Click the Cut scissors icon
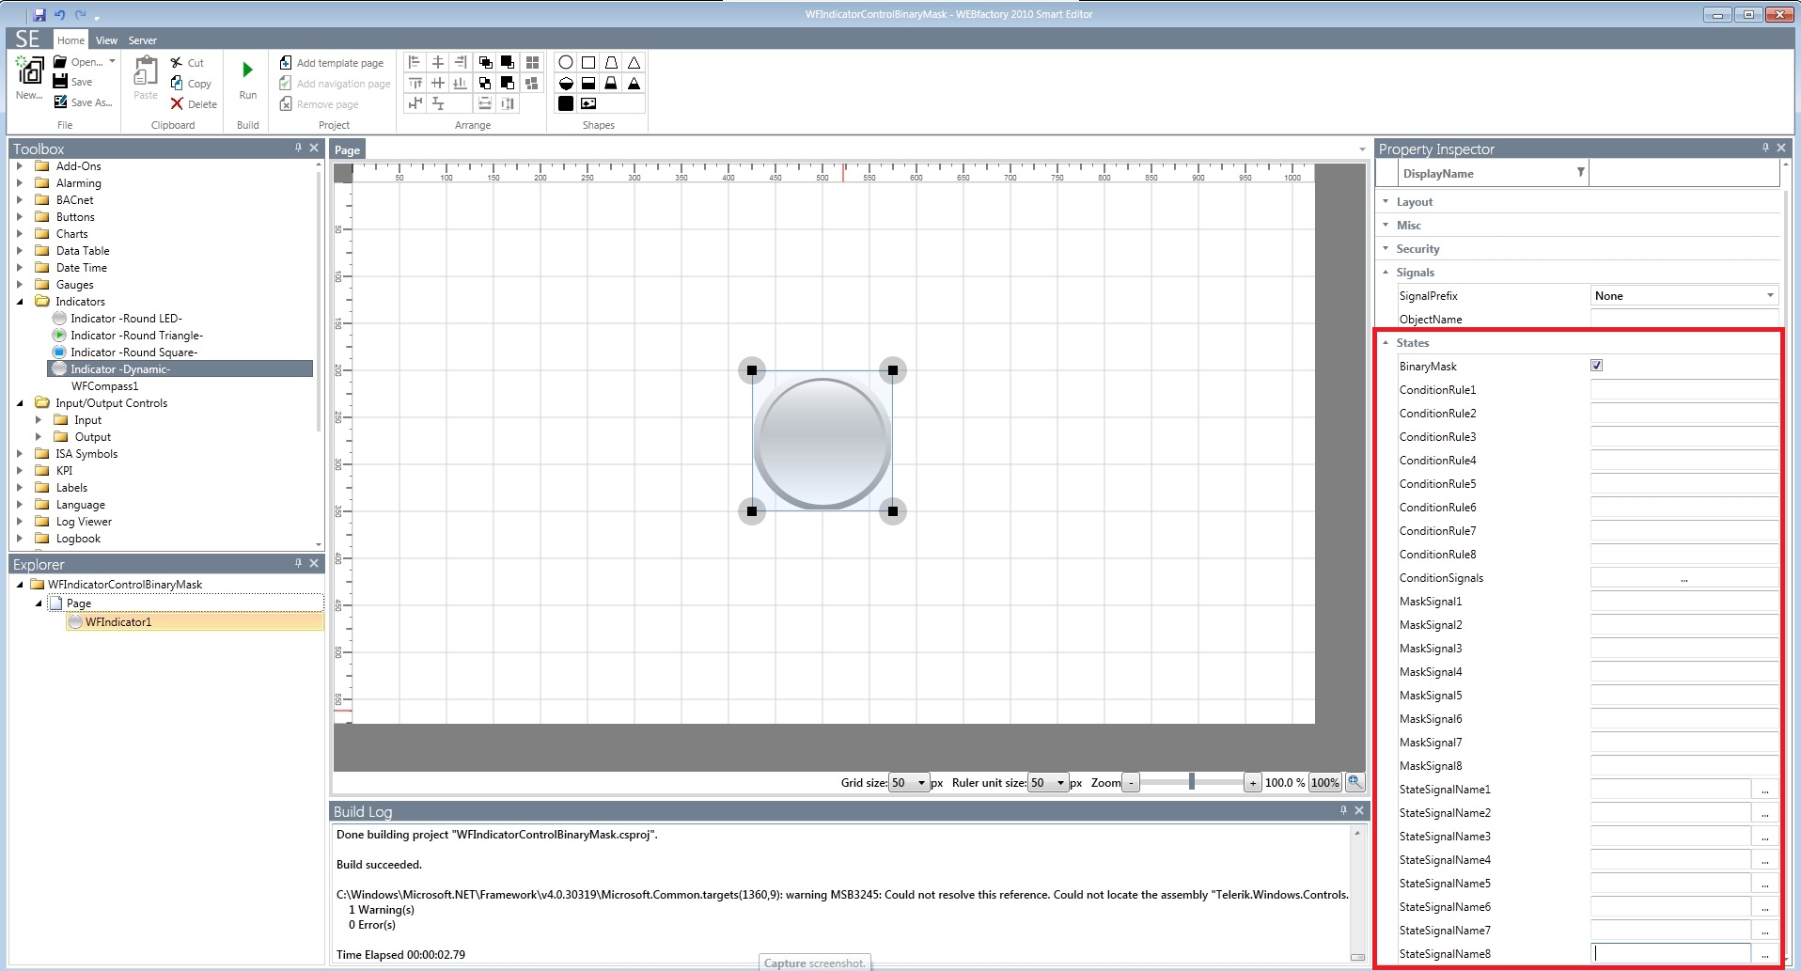The width and height of the screenshot is (1801, 971). [177, 63]
